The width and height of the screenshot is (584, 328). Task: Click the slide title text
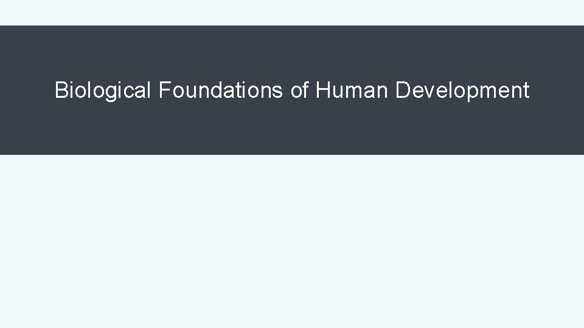coord(292,91)
